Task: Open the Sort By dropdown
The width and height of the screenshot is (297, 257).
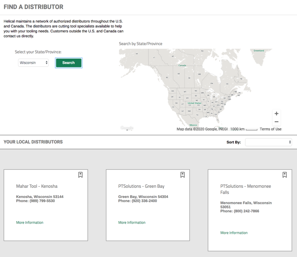Action: (x=268, y=142)
